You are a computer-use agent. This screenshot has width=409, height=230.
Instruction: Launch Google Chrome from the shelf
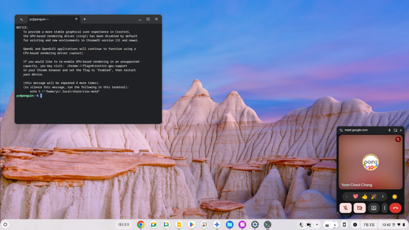141,224
